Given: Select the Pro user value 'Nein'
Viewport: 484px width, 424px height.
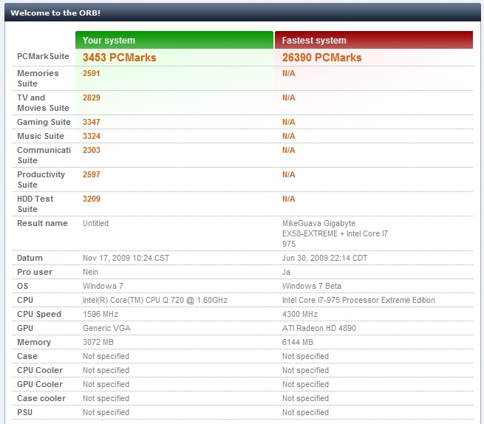Looking at the screenshot, I should 90,272.
